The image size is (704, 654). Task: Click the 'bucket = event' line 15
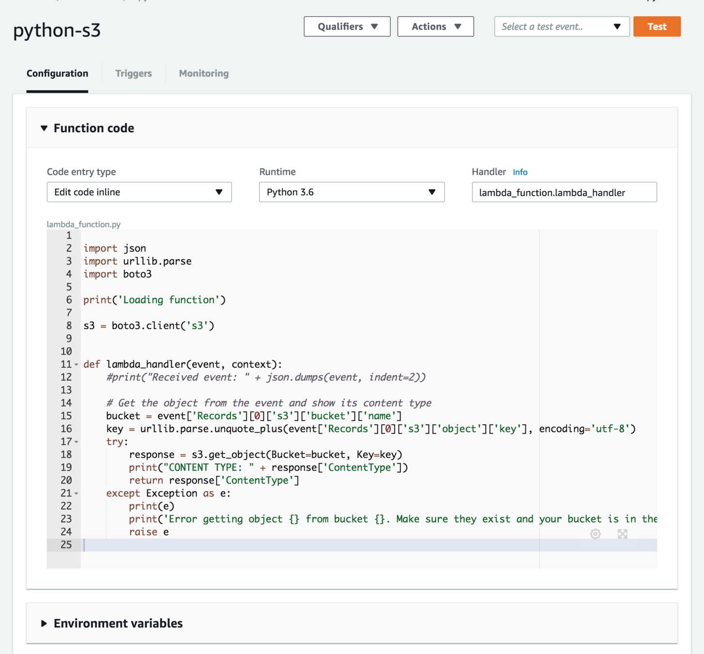click(x=254, y=416)
